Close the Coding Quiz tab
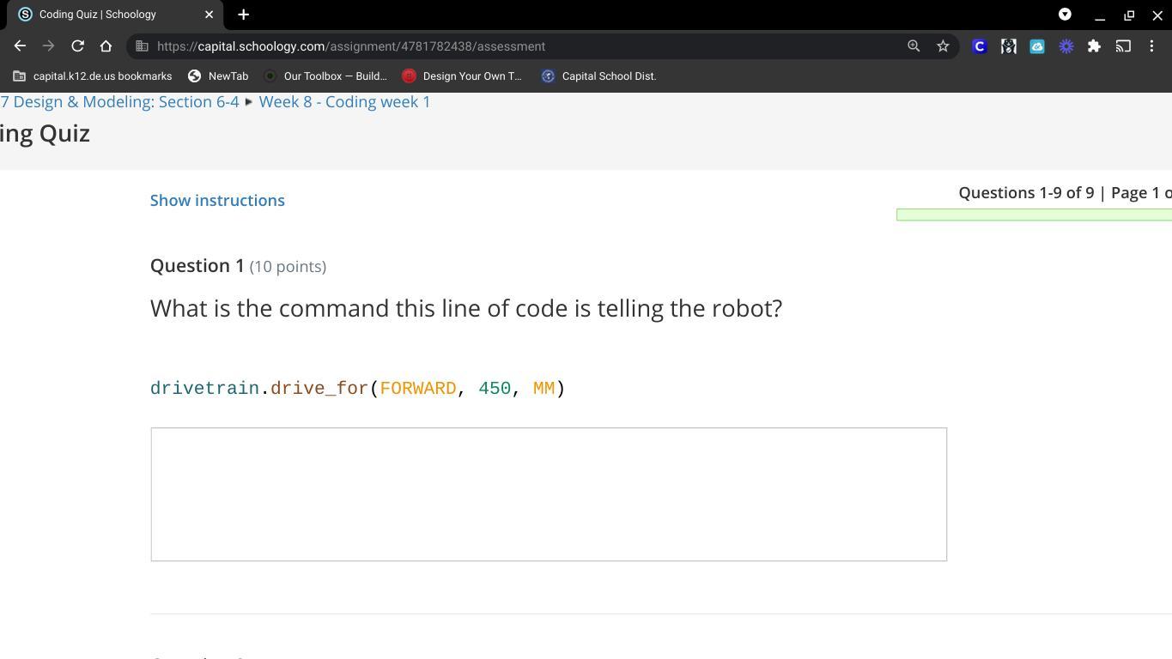 click(209, 15)
